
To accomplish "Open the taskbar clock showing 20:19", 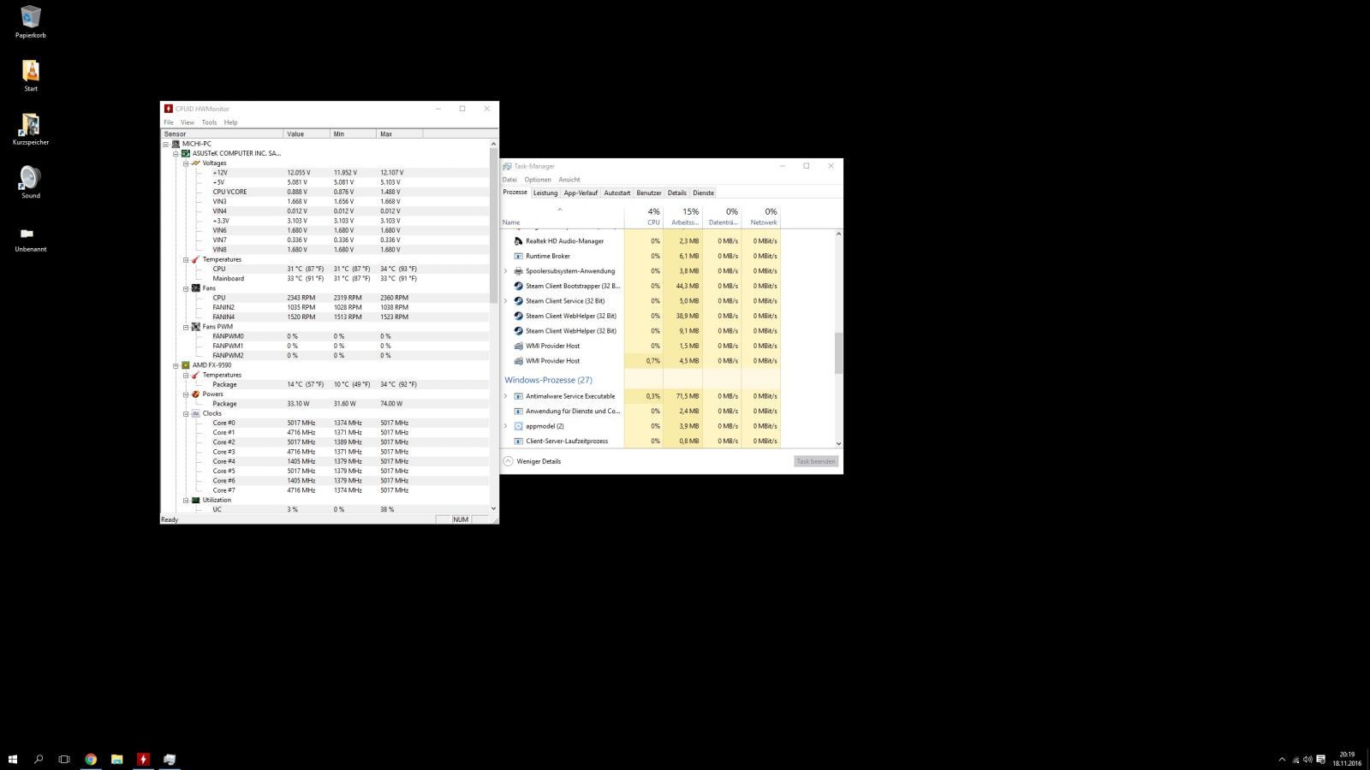I will [1346, 759].
